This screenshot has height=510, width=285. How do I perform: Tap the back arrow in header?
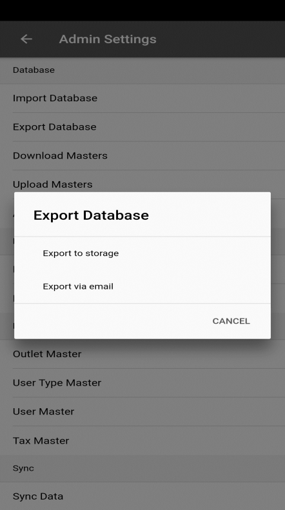click(x=26, y=39)
